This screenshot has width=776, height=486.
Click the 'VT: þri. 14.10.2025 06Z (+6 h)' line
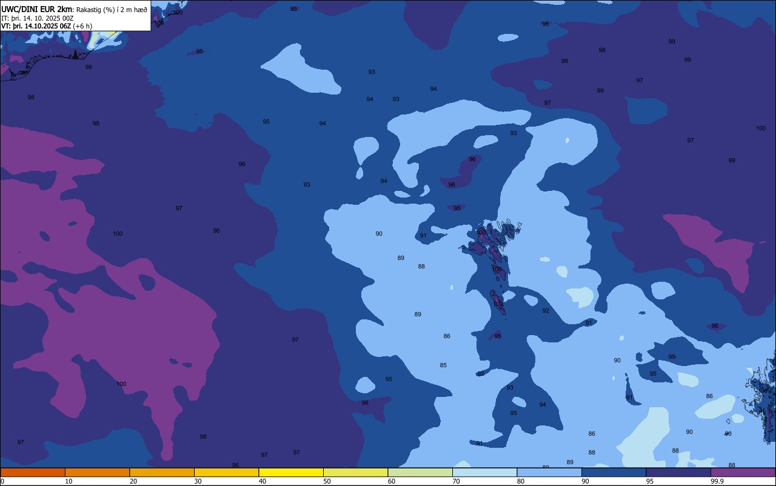[47, 26]
